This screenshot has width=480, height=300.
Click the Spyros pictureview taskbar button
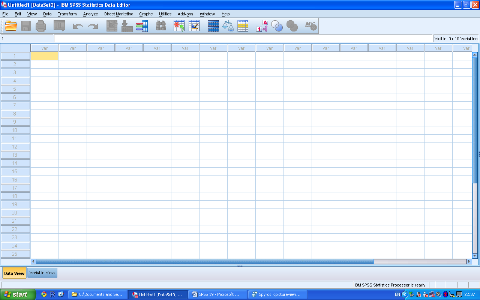point(277,294)
